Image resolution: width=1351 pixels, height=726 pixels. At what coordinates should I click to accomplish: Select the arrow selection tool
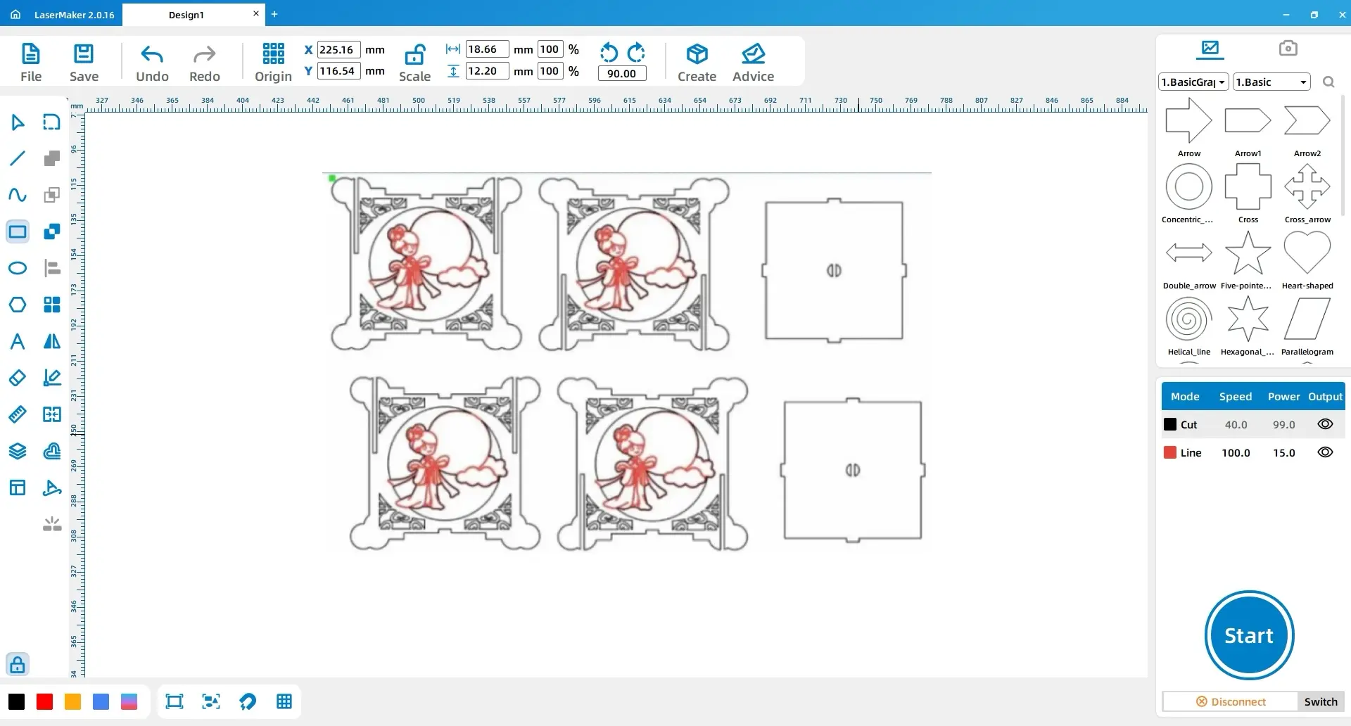pyautogui.click(x=18, y=122)
